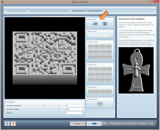Screen dimensions: 160x130
Task: Click the 'Rotate Hook' label
Action: pos(92,42)
